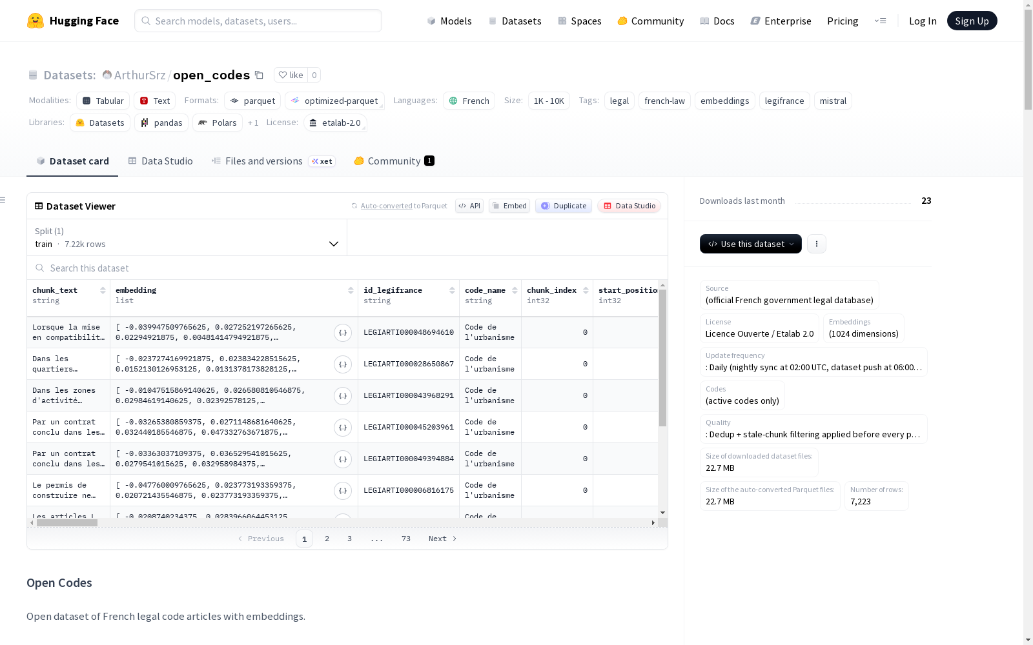Viewport: 1033px width, 645px height.
Task: Focus the search models, datasets, users field
Action: tap(258, 21)
